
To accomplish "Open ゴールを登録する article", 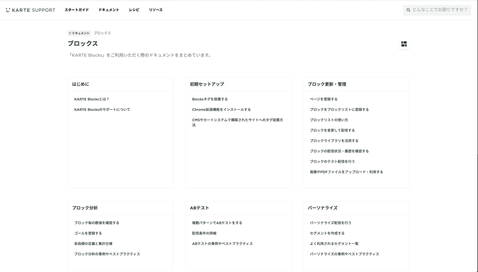I will point(88,233).
